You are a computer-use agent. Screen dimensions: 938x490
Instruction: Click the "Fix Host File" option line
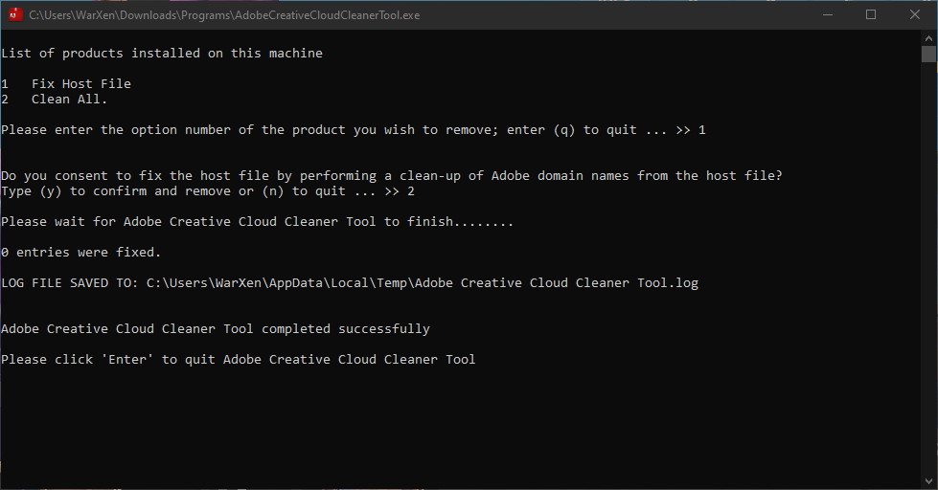pyautogui.click(x=80, y=84)
